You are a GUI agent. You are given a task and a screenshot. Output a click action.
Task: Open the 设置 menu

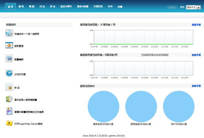coord(120,7)
